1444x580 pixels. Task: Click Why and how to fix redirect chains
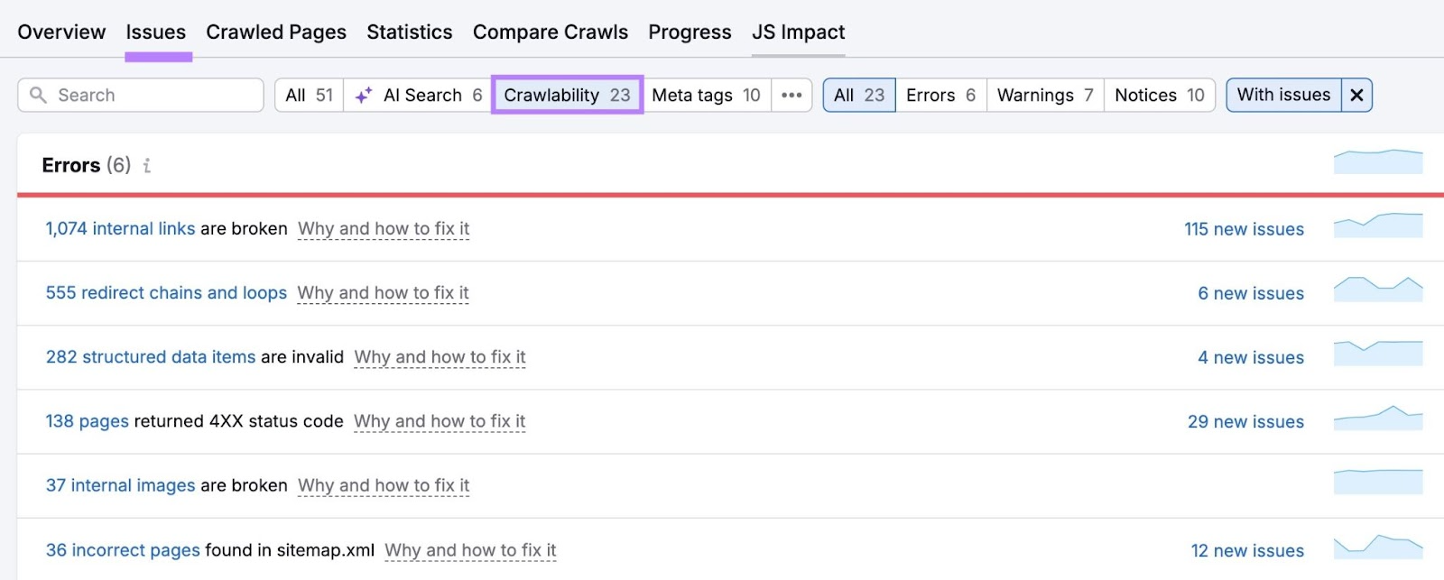(384, 293)
